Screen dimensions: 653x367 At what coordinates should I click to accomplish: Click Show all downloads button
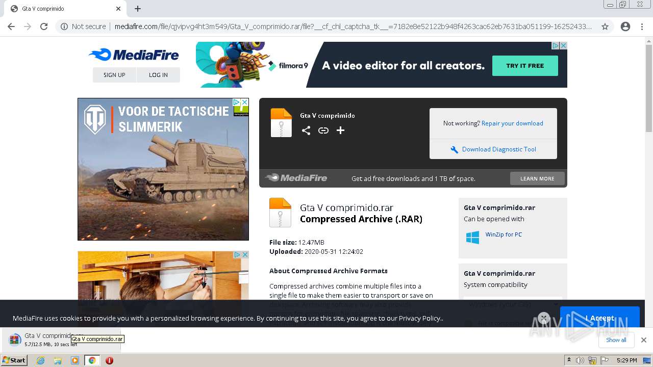click(616, 340)
